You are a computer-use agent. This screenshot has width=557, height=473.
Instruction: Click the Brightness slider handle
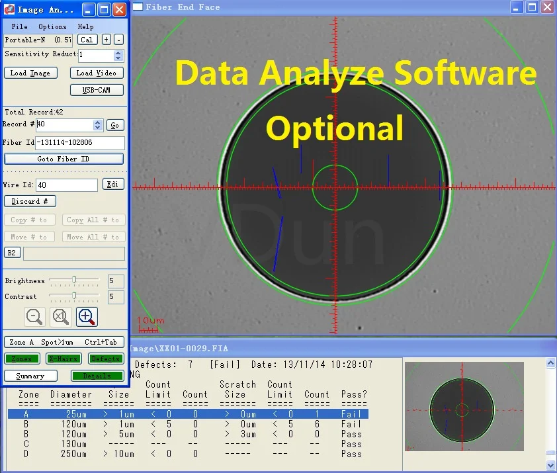pos(74,280)
